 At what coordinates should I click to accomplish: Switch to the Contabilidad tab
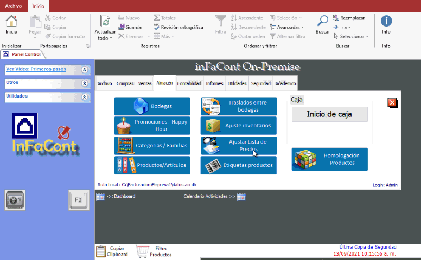(x=189, y=83)
